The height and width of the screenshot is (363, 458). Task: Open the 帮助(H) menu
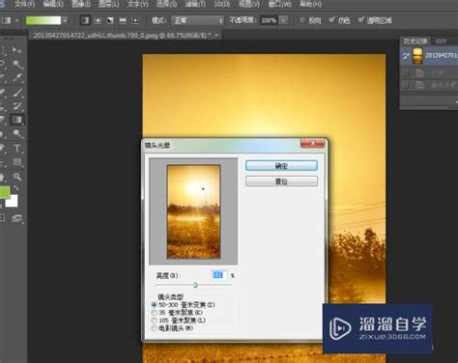click(x=310, y=4)
